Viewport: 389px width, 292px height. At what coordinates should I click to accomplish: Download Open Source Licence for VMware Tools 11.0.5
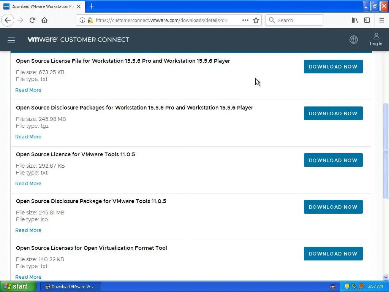(x=333, y=160)
